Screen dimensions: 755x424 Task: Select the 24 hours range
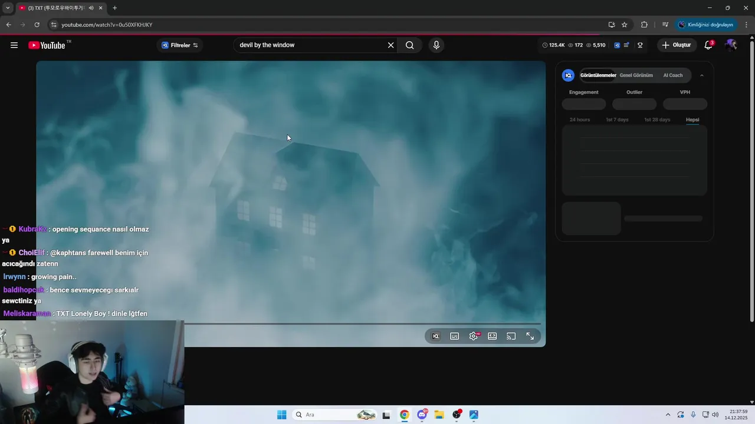[579, 120]
